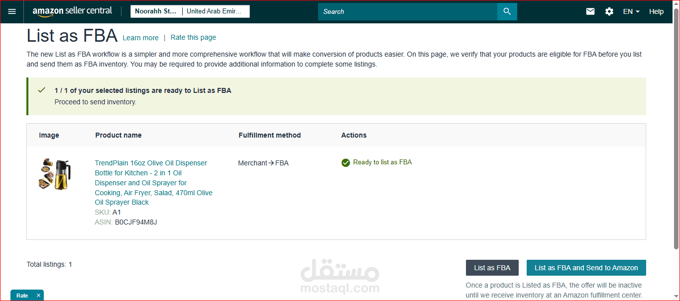The image size is (680, 301).
Task: Click List as FBA and Send to Amazon
Action: click(586, 268)
